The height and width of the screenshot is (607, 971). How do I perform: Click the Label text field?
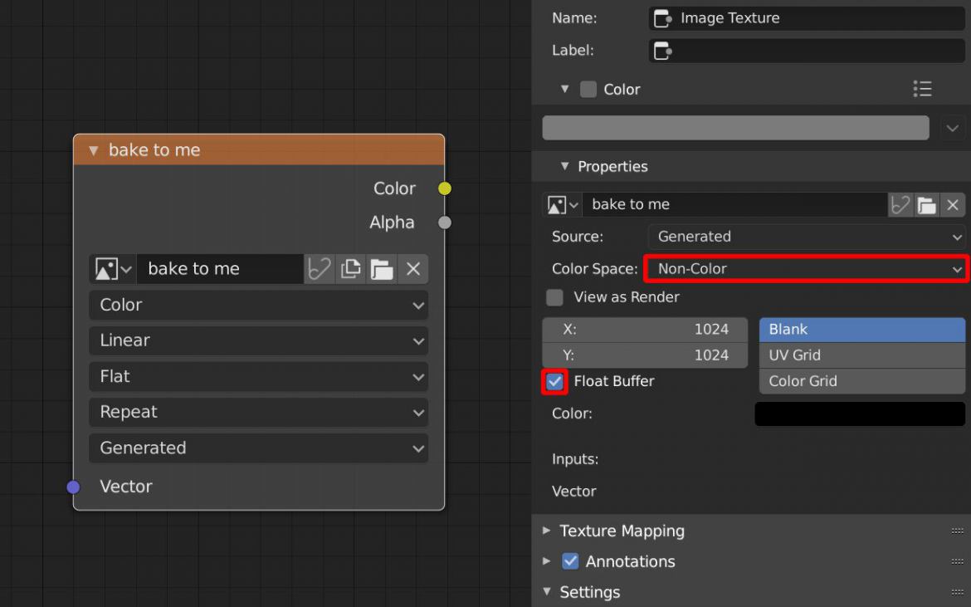[x=806, y=51]
